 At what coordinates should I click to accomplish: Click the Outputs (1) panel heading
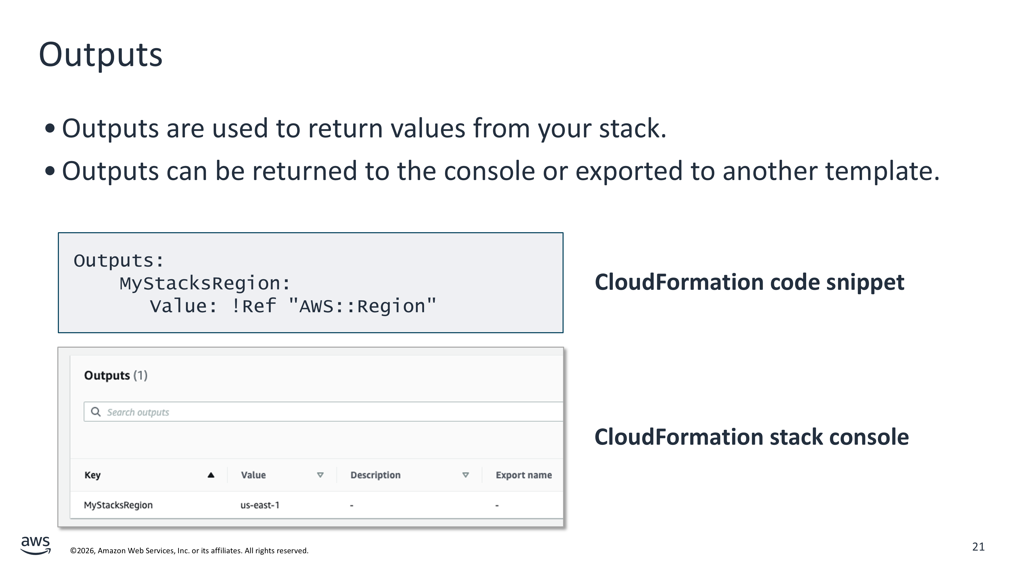(x=116, y=375)
